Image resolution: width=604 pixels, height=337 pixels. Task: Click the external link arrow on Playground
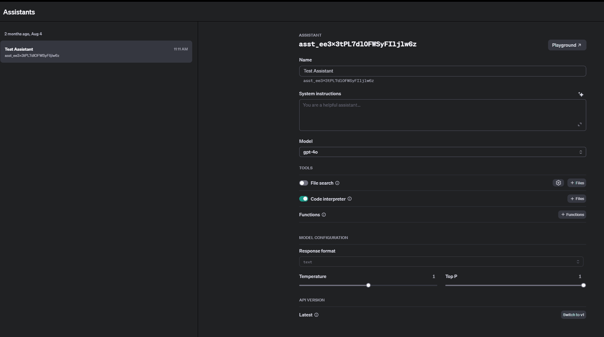(x=579, y=45)
